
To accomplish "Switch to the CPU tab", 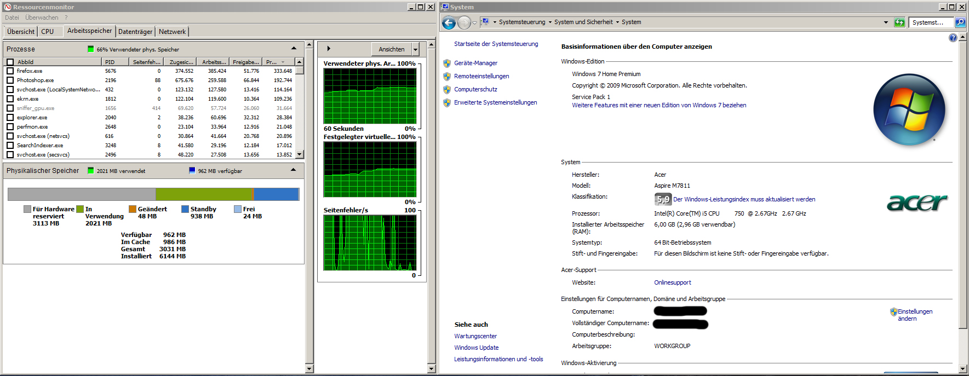I will pos(48,32).
